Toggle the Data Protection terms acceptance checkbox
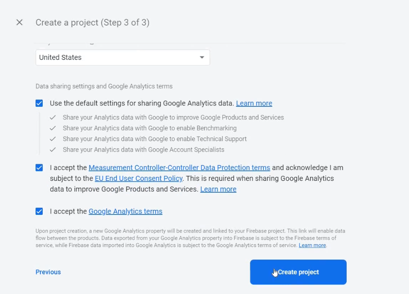 [39, 168]
